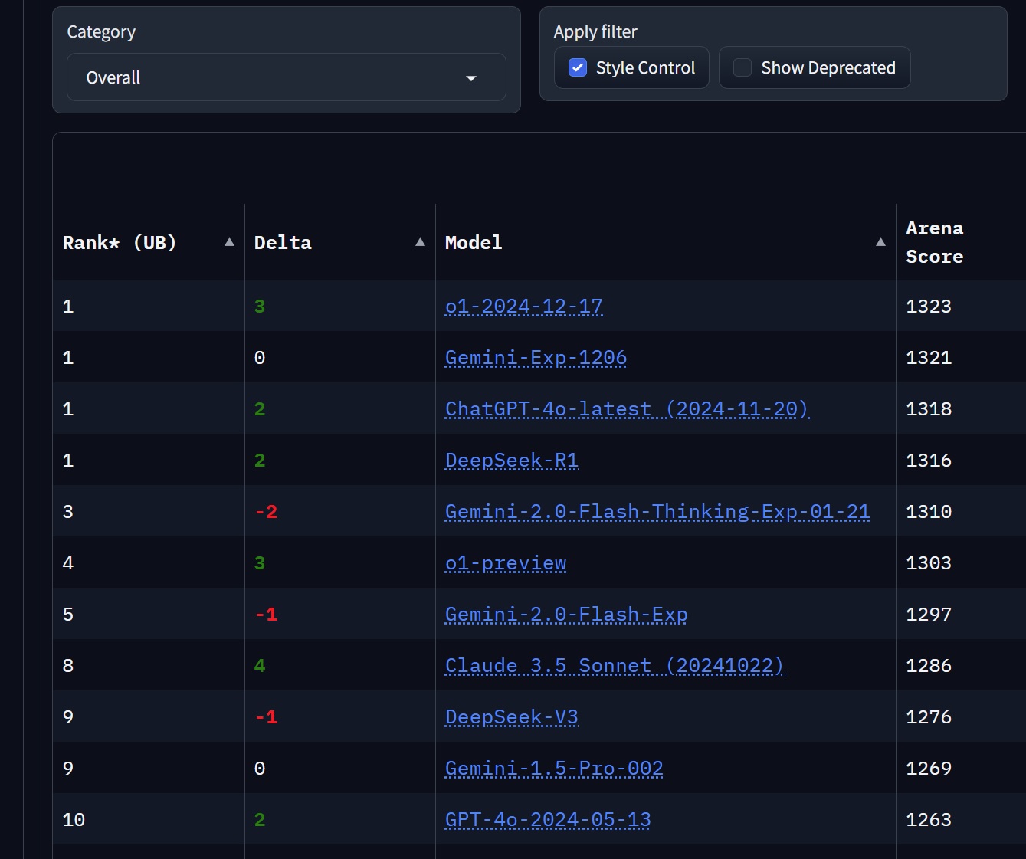
Task: Open the Category dropdown showing Overall
Action: 286,77
